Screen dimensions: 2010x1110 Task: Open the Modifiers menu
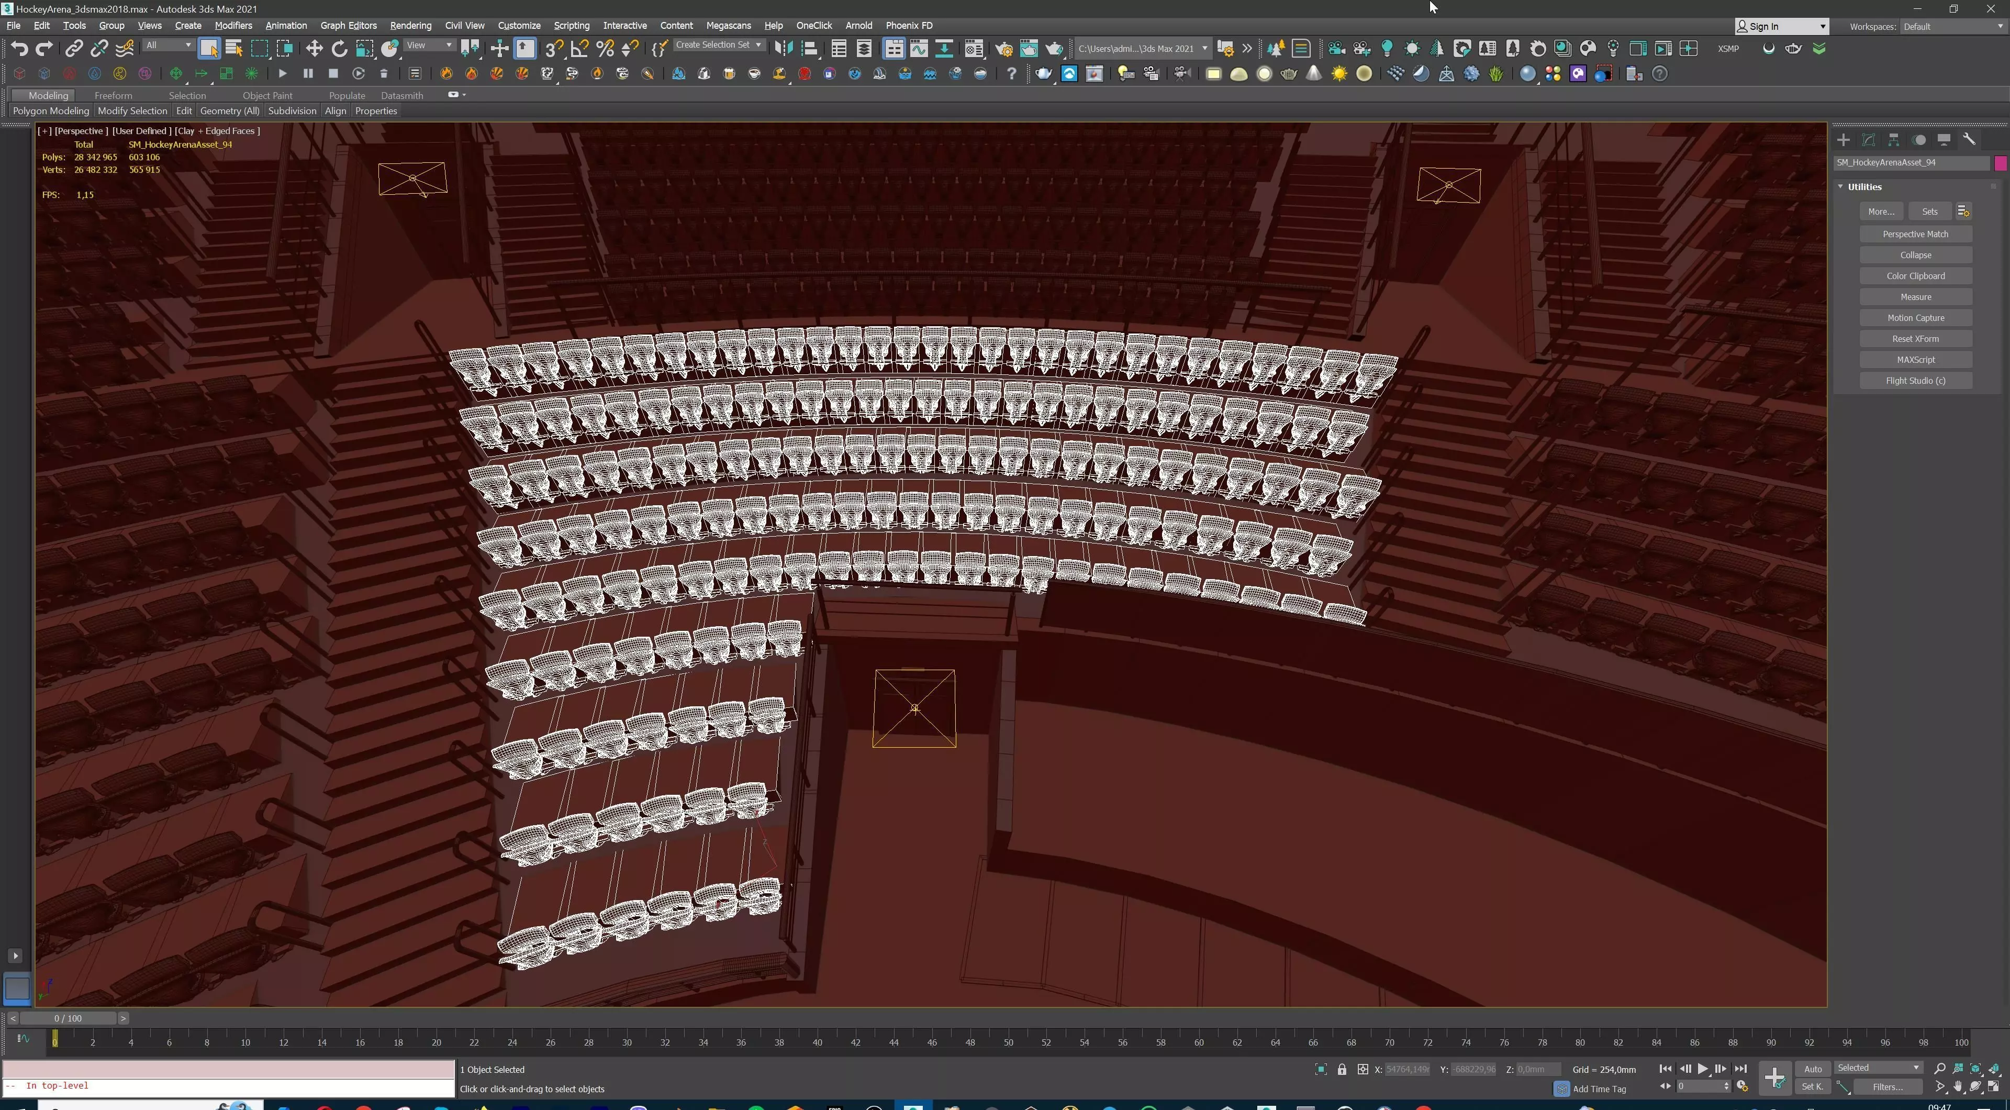point(233,26)
